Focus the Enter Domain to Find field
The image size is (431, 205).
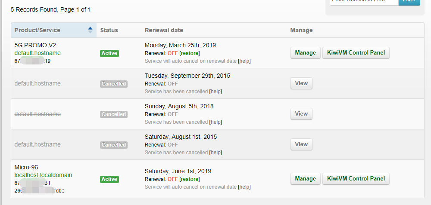pos(364,2)
